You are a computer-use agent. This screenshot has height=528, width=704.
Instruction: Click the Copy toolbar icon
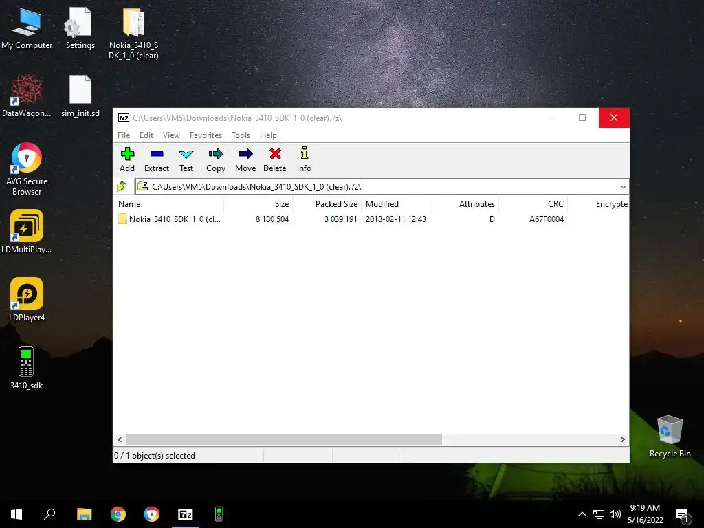click(216, 159)
